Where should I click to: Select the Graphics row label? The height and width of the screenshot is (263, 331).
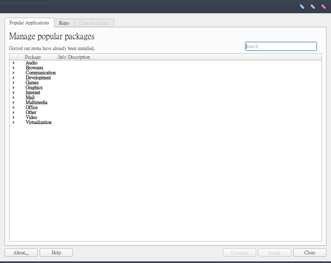[34, 88]
